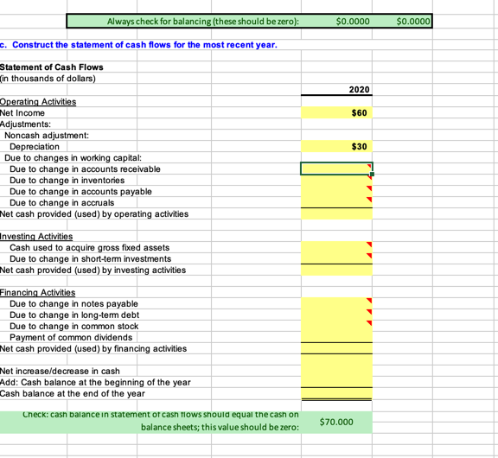Click 'Due to change in short-term investments' label
The image size is (498, 458).
(x=90, y=259)
